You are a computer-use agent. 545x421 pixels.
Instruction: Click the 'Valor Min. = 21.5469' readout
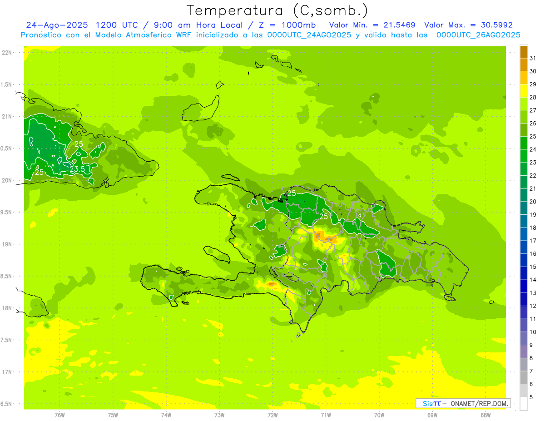pyautogui.click(x=372, y=25)
